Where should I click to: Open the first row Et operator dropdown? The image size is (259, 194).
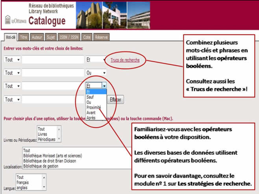[96, 59]
